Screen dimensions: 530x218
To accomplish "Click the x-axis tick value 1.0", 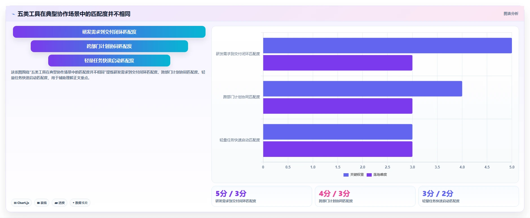I will (313, 167).
